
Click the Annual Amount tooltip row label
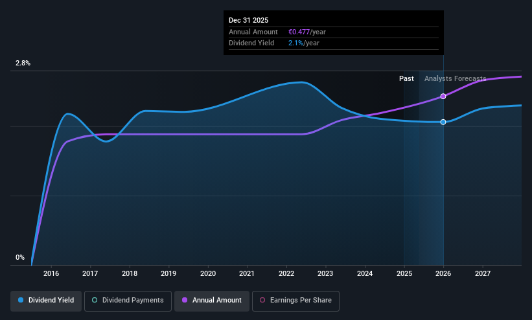pyautogui.click(x=253, y=32)
